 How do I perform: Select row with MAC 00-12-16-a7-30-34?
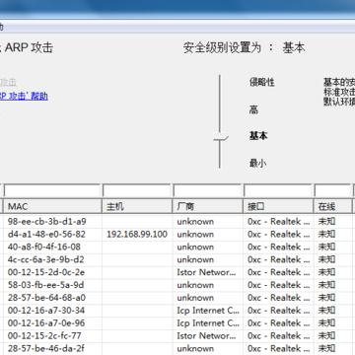[177, 311]
